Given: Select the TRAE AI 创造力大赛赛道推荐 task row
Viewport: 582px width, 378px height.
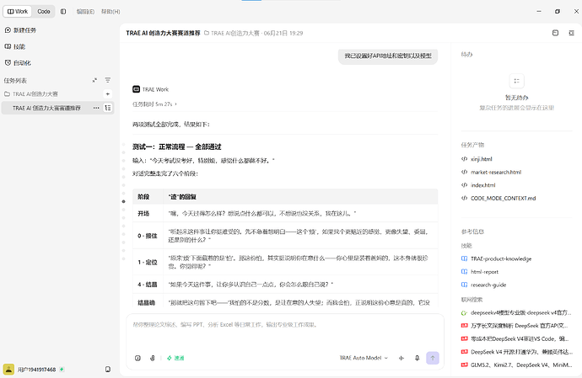Looking at the screenshot, I should 58,108.
